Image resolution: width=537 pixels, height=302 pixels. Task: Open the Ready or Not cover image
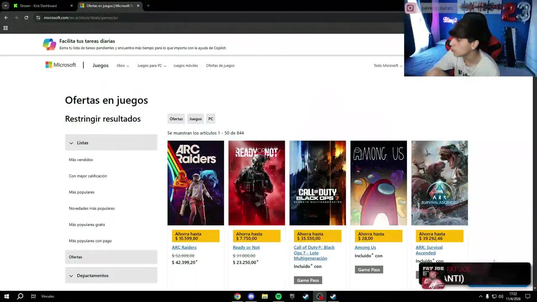tap(256, 183)
